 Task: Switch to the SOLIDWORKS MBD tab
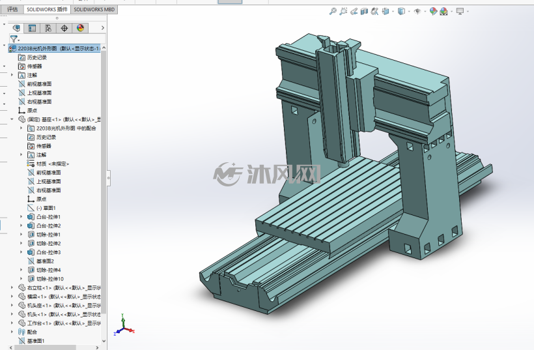94,10
